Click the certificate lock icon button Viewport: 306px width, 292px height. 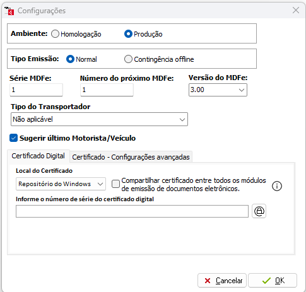(x=259, y=211)
